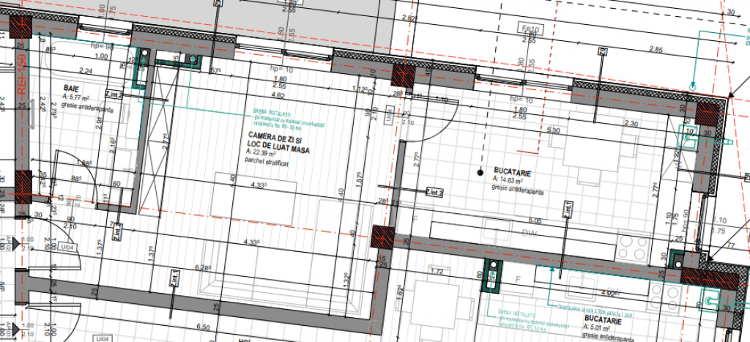
Task: Click the kitchen door swing arc
Action: (434, 117)
